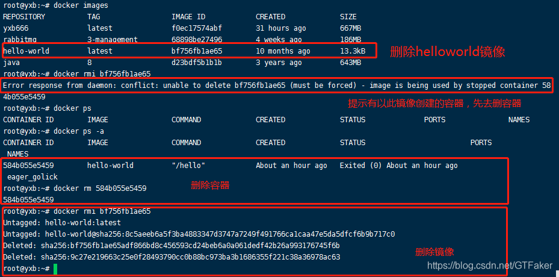Image resolution: width=559 pixels, height=277 pixels.
Task: Click the 'docker ps -a' command
Action: [x=79, y=131]
